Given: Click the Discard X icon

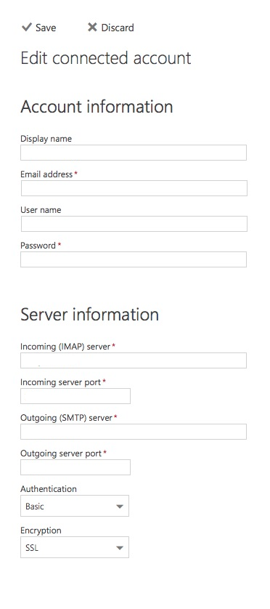Looking at the screenshot, I should click(x=92, y=27).
